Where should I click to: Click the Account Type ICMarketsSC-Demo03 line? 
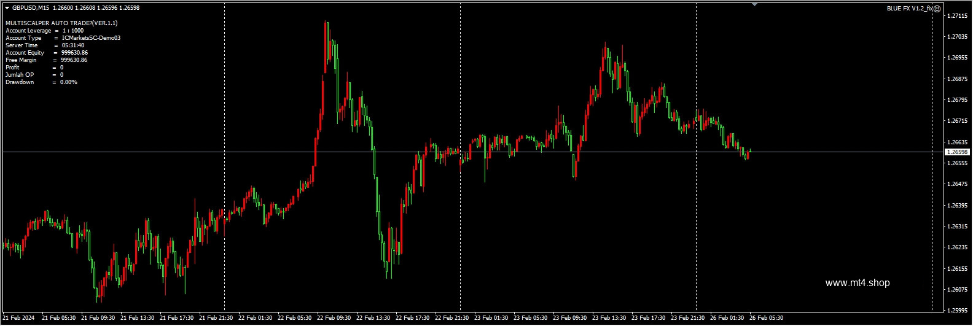[63, 38]
